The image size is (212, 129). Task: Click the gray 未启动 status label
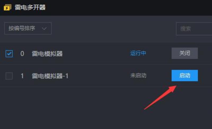pos(138,75)
